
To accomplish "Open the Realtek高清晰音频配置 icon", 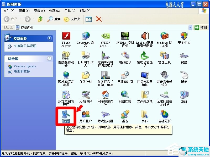I will [x=145, y=37].
